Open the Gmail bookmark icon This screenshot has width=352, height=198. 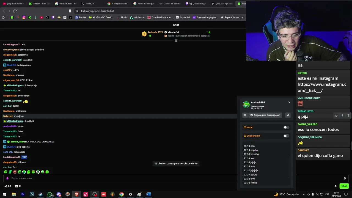18,17
